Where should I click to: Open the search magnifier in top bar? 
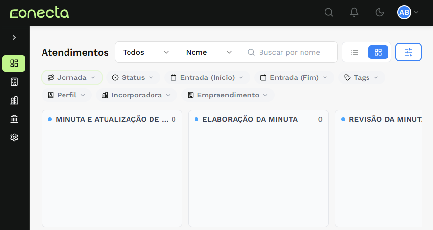click(x=328, y=12)
